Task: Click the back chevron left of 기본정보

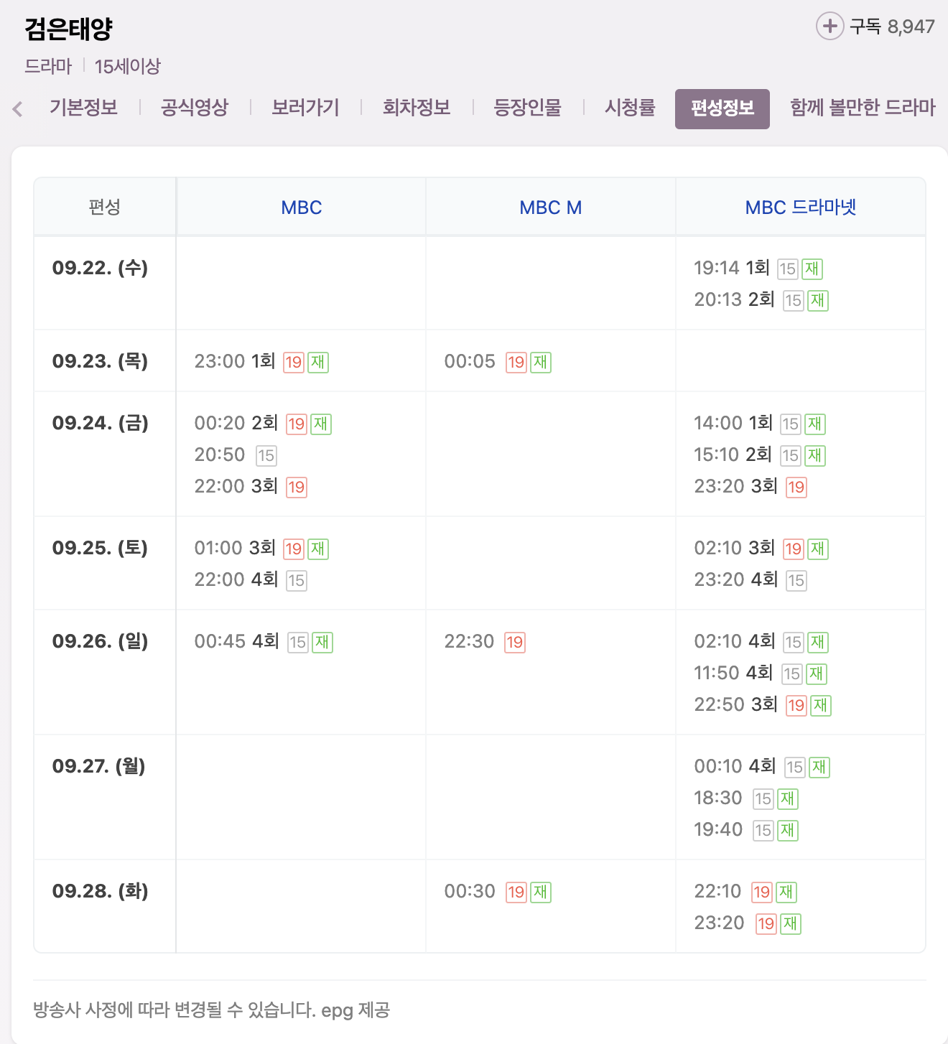Action: [16, 108]
